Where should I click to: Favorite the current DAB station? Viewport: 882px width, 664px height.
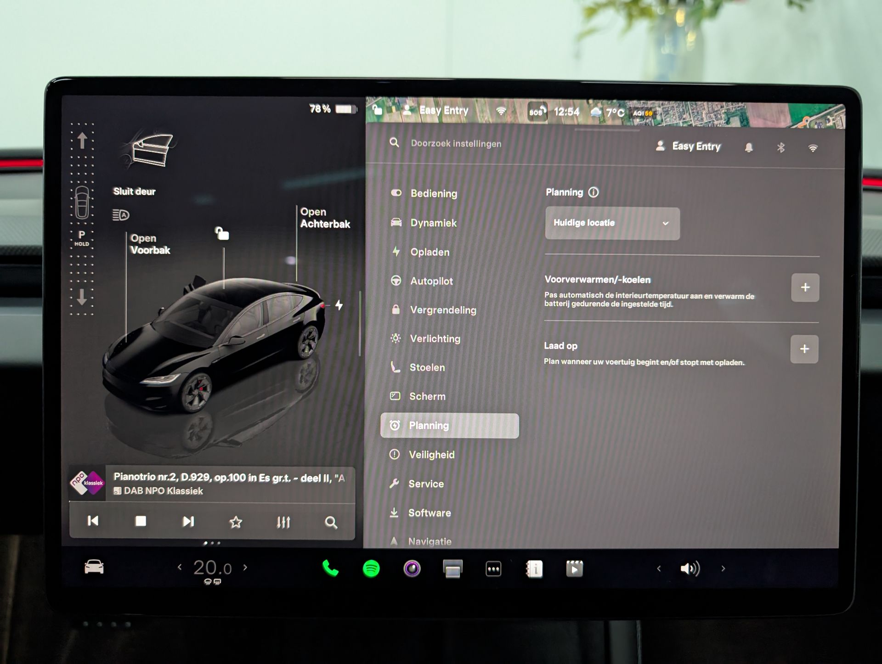(236, 522)
